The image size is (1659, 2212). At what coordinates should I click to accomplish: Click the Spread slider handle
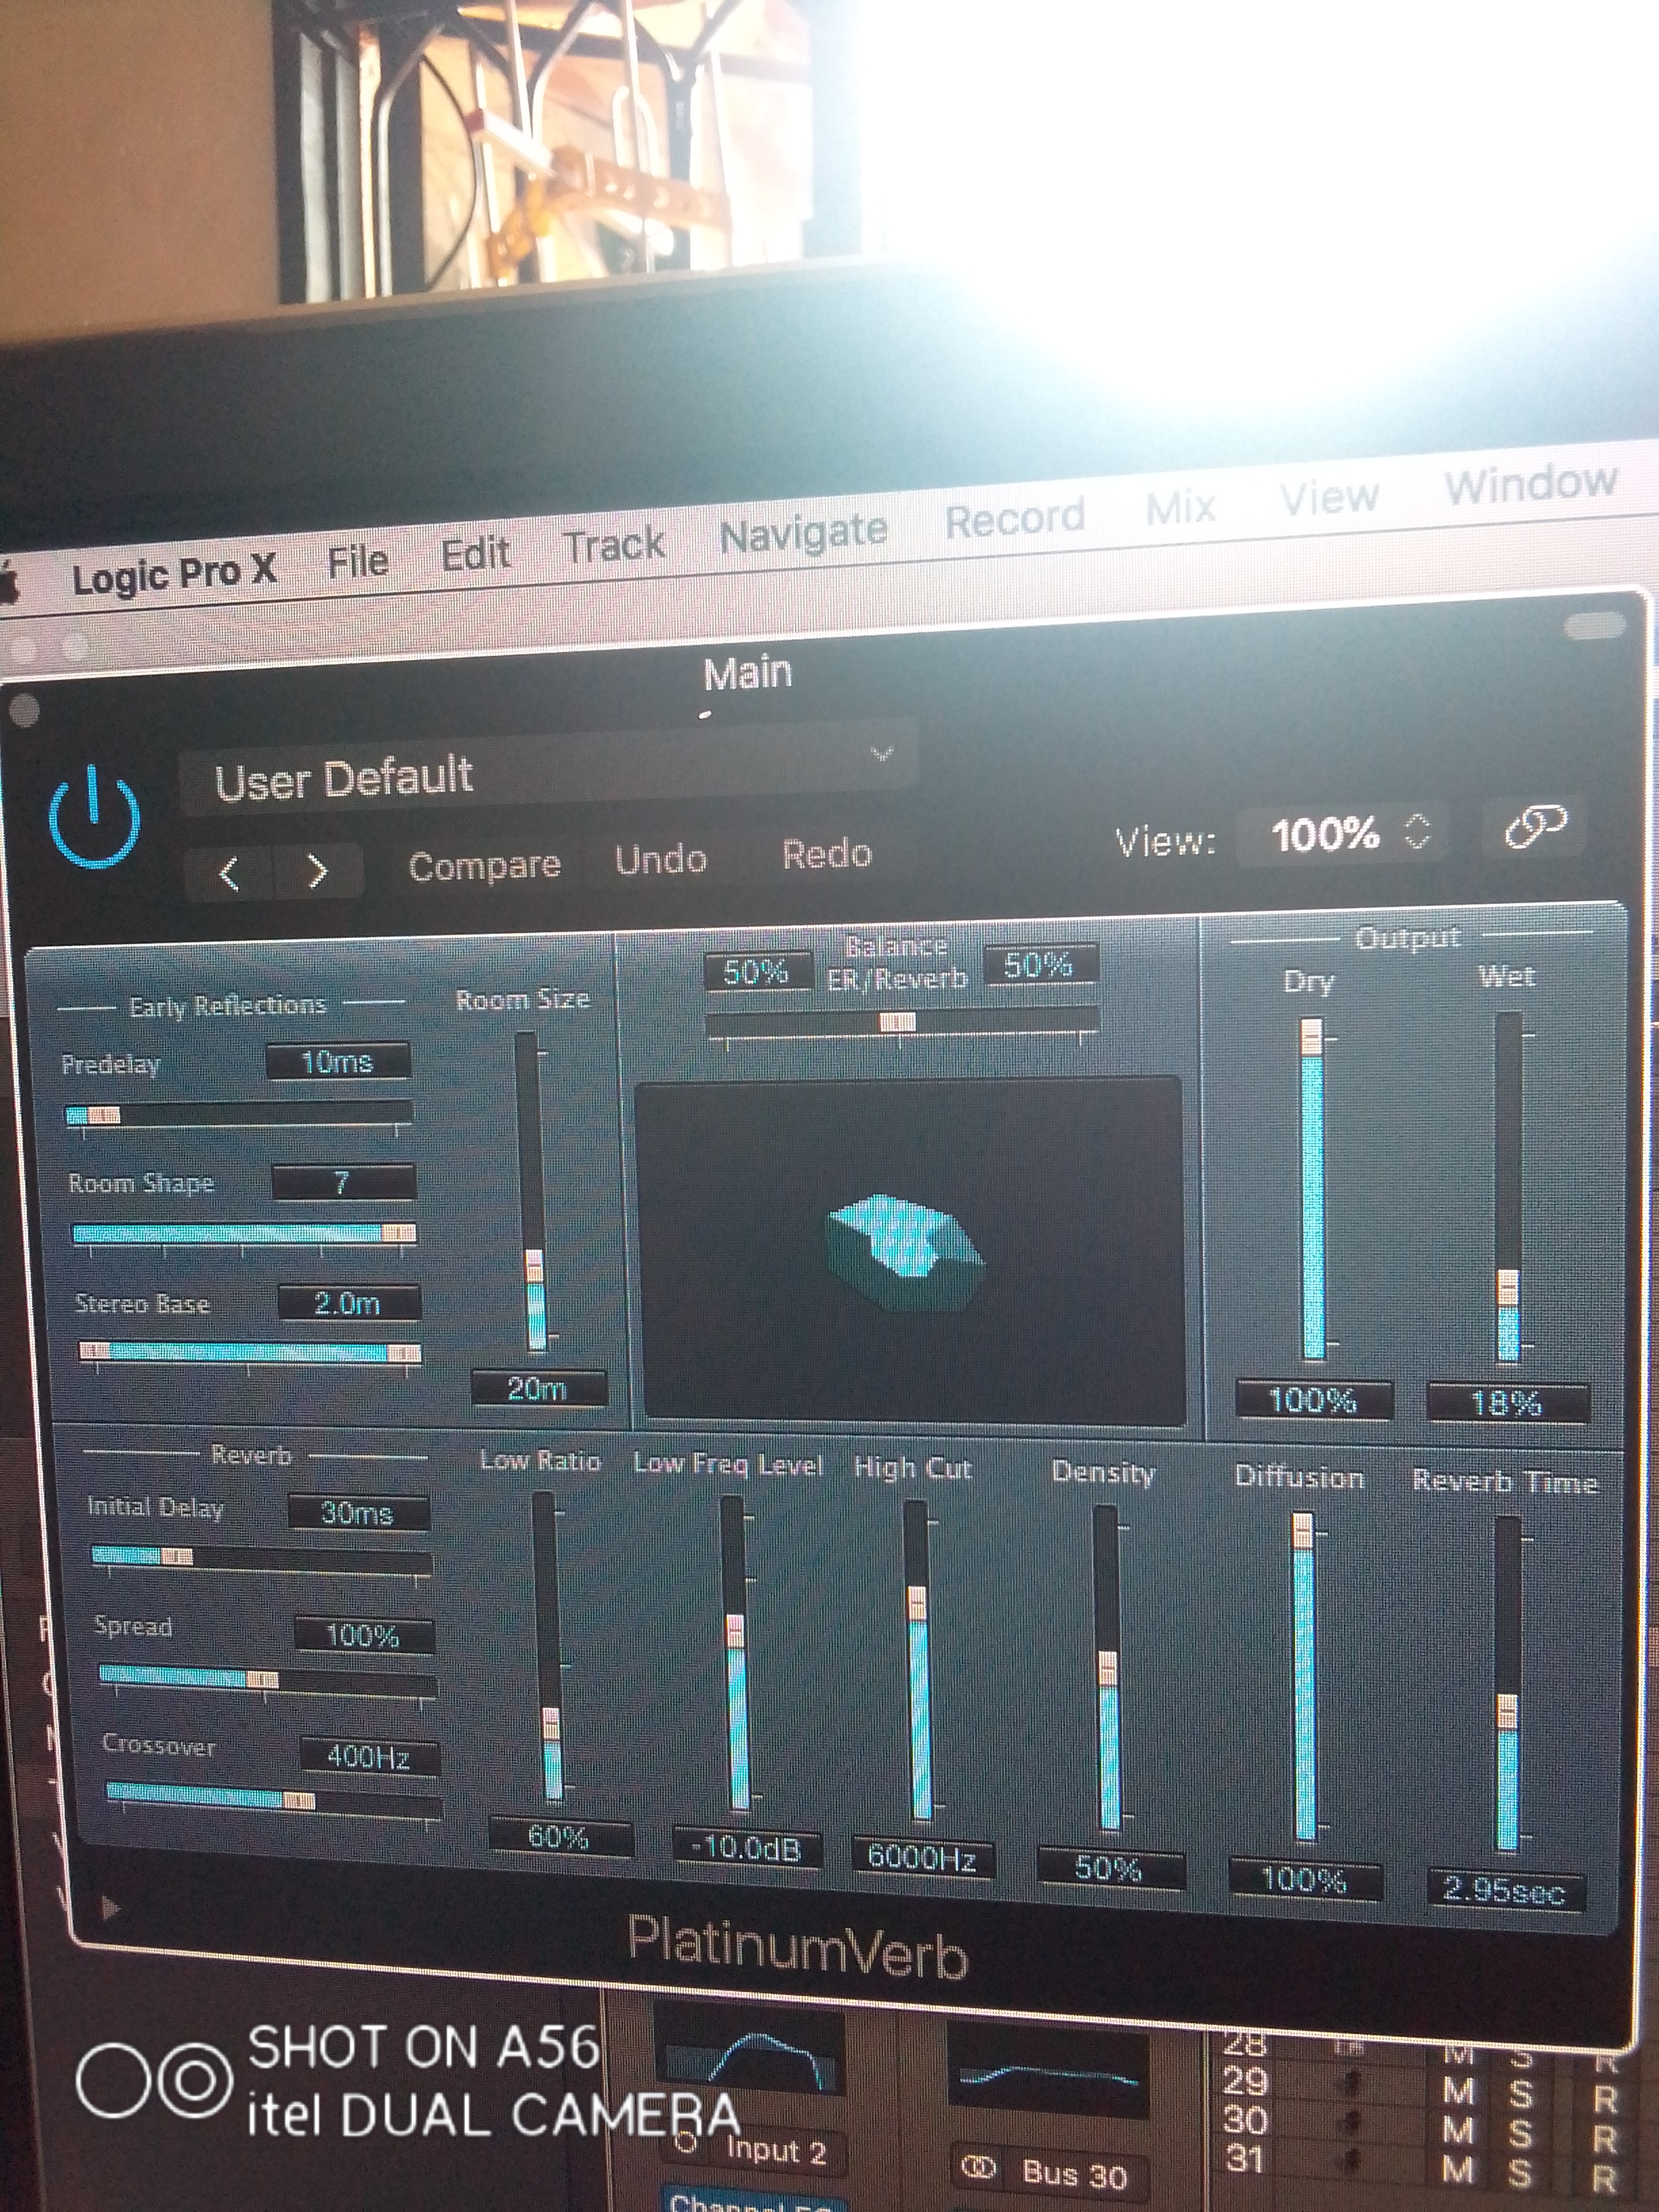pos(262,1679)
